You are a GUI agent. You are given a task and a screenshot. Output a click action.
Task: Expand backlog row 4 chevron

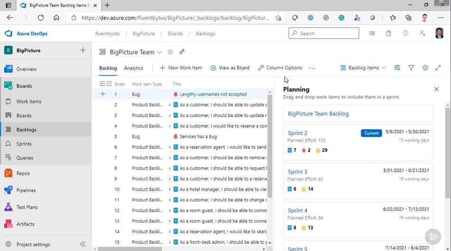169,126
